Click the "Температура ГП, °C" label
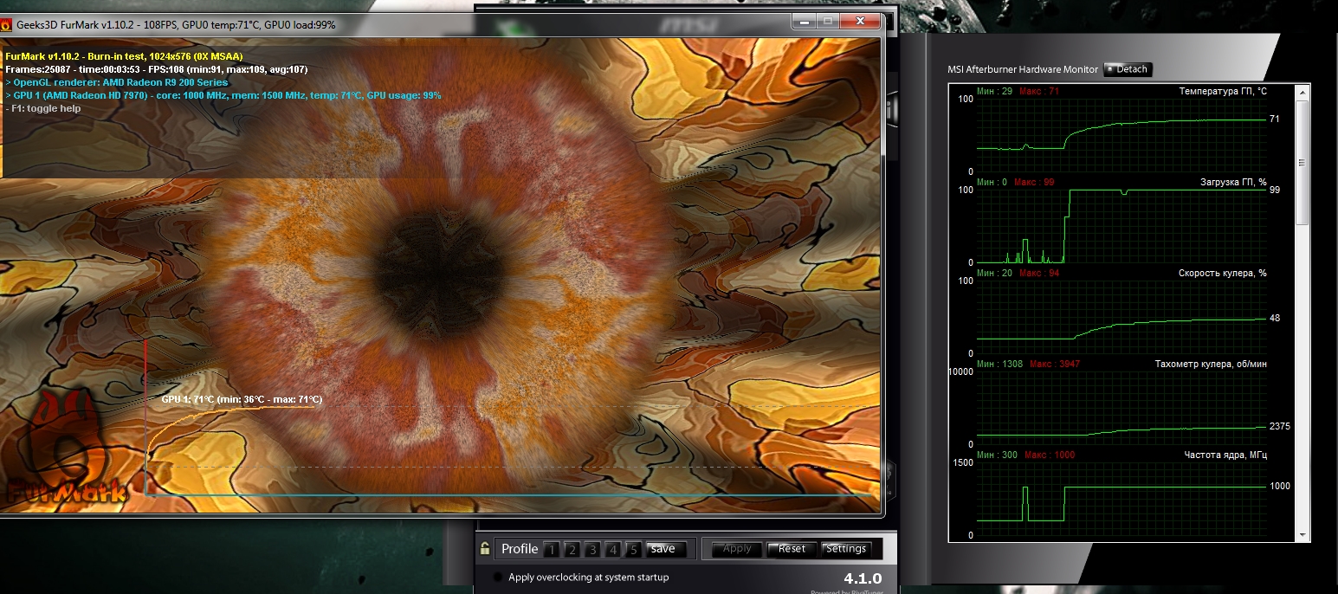The width and height of the screenshot is (1338, 594). (1223, 91)
